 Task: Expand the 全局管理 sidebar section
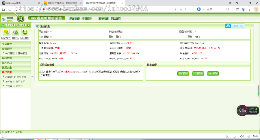click(15, 44)
